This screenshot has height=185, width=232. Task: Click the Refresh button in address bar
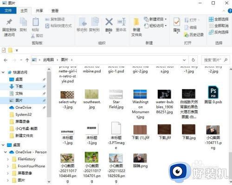[193, 60]
